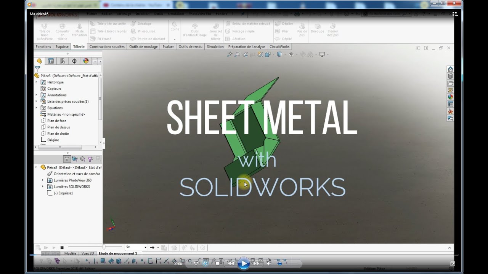
Task: Fast-forward the video player
Action: click(x=257, y=263)
